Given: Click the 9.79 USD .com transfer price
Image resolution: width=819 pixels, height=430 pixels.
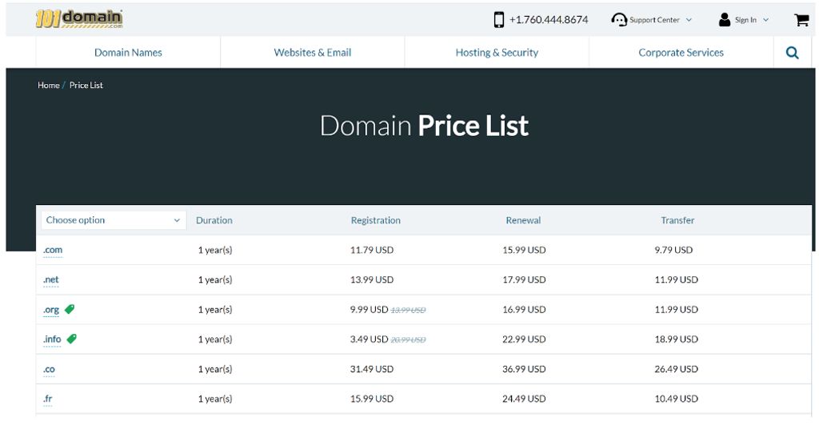Looking at the screenshot, I should point(673,250).
